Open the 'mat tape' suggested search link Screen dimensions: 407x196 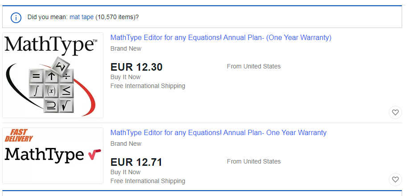tap(82, 17)
